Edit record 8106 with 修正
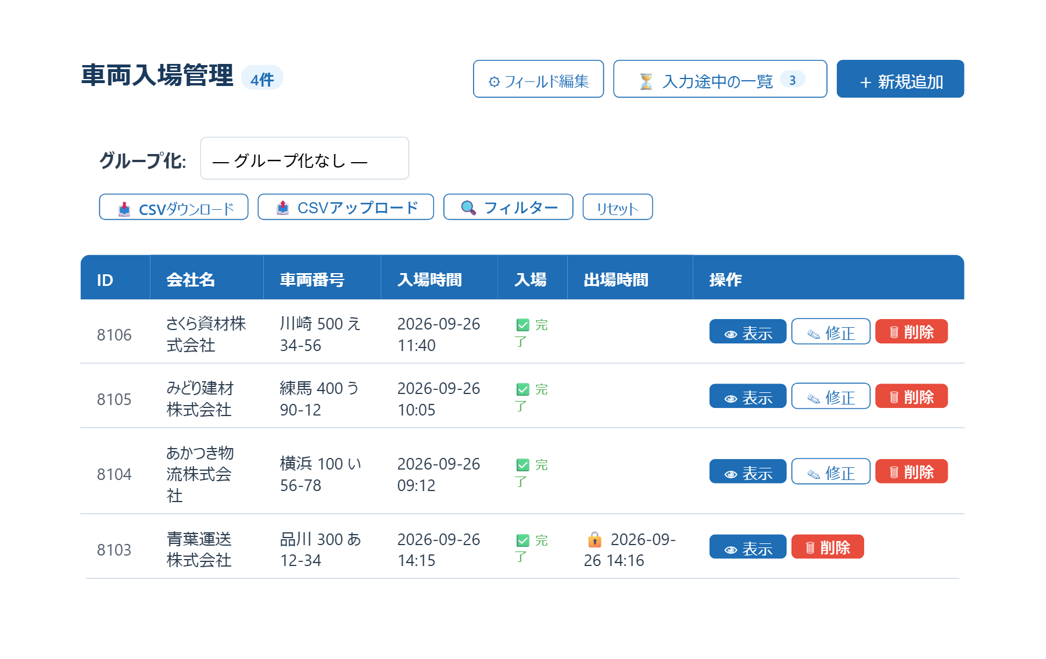 pos(831,331)
